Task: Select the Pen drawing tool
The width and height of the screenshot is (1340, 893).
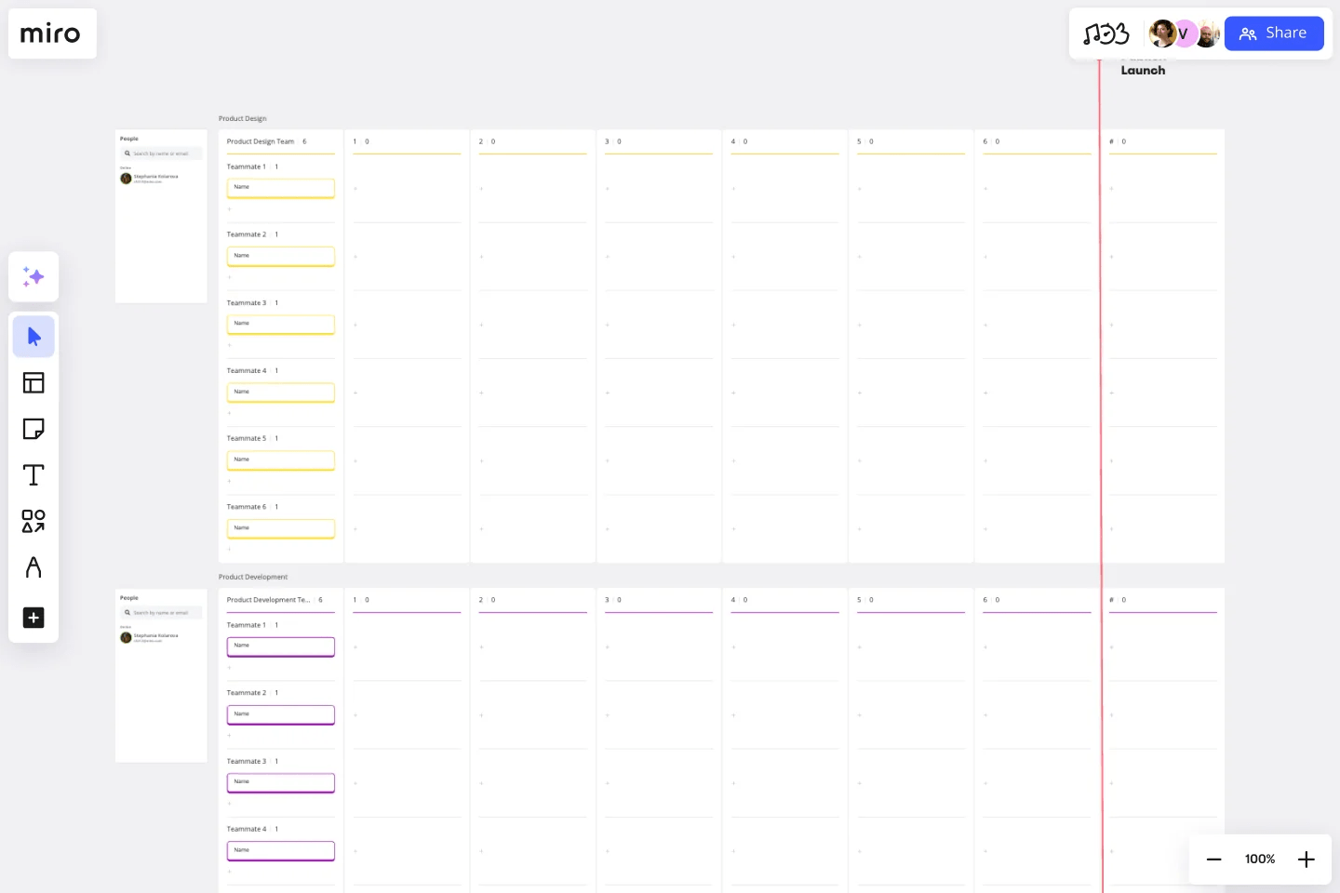Action: (33, 567)
